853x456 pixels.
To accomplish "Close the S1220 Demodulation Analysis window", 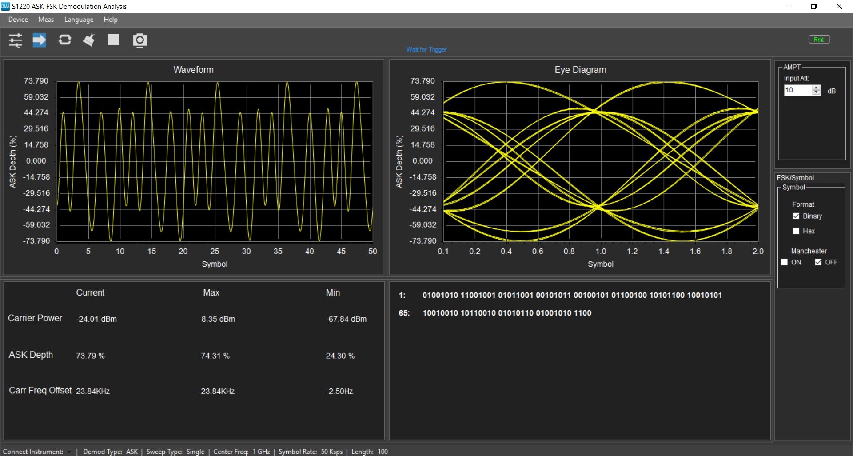I will [x=839, y=6].
